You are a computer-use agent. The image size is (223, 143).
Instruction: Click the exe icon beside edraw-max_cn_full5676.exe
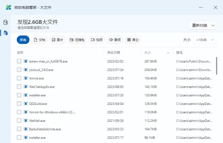(x=26, y=61)
